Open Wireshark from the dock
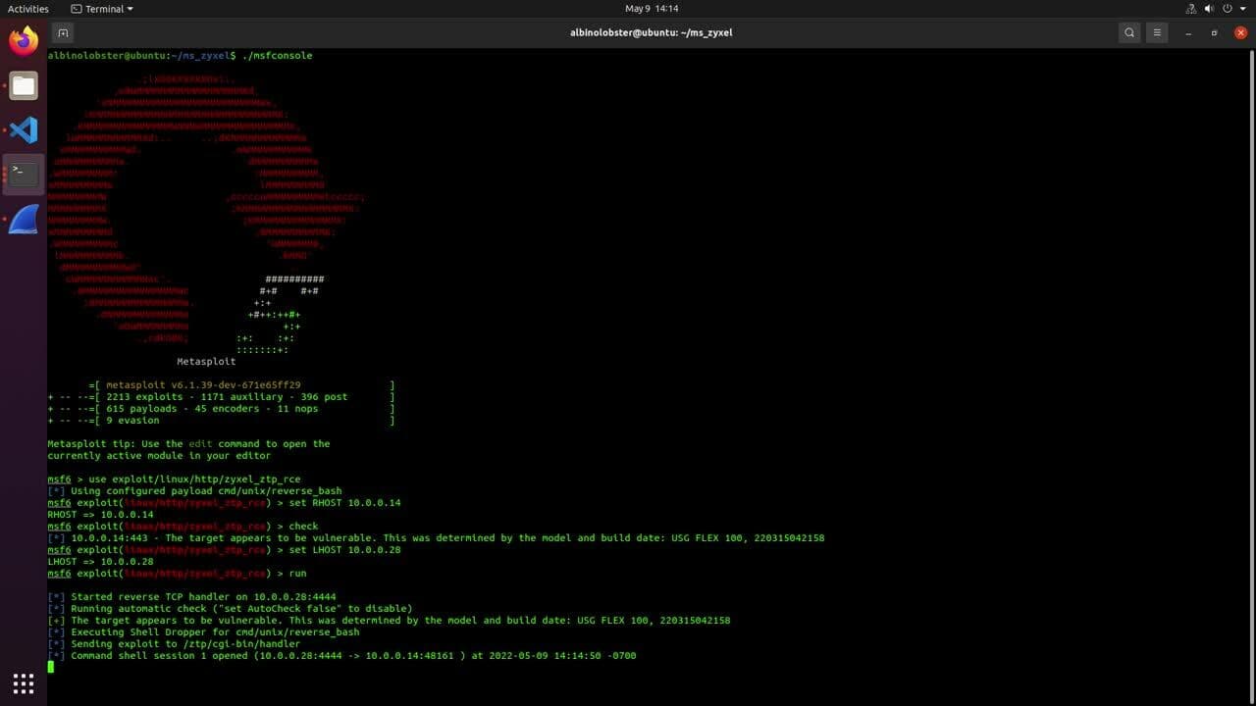Viewport: 1256px width, 706px height. point(24,219)
